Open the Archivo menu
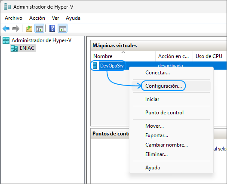227x184 pixels. point(13,18)
